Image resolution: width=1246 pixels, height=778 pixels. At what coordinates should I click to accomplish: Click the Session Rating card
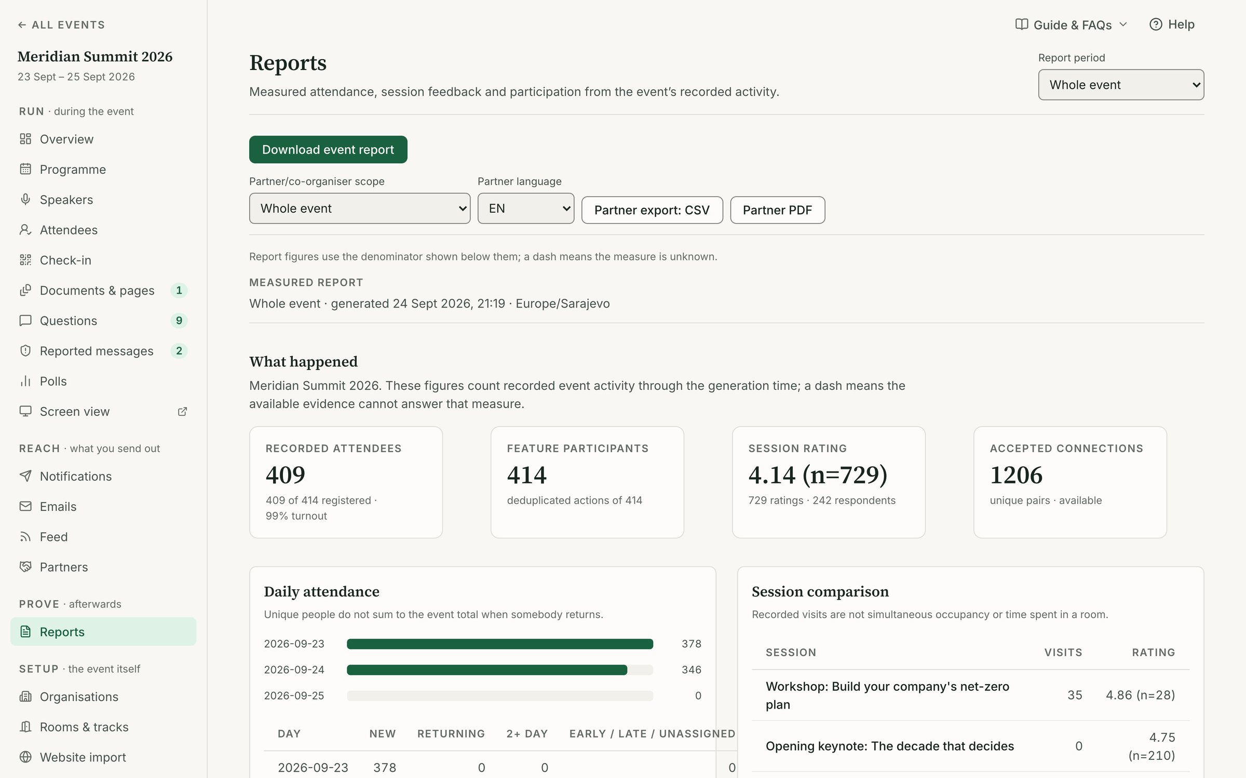829,482
